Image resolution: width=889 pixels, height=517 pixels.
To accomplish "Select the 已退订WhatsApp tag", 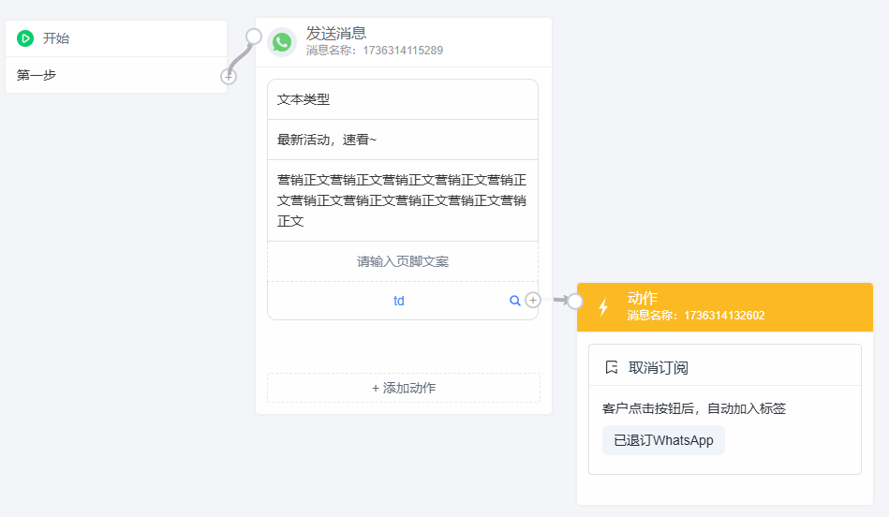I will [x=663, y=440].
